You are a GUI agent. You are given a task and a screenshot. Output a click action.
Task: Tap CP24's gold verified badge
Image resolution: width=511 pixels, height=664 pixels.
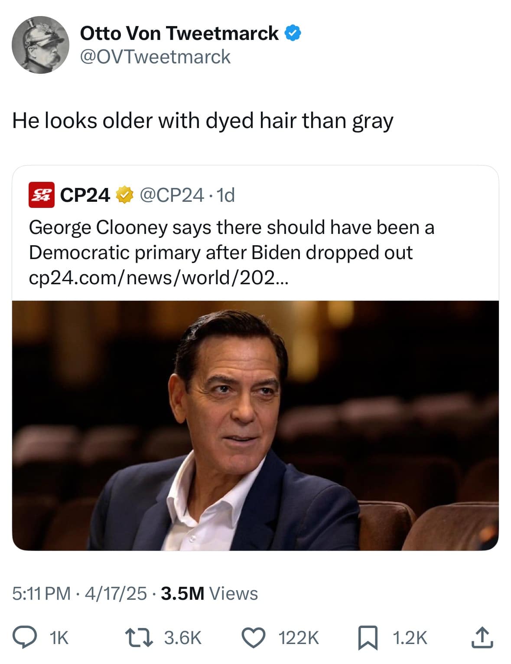125,195
